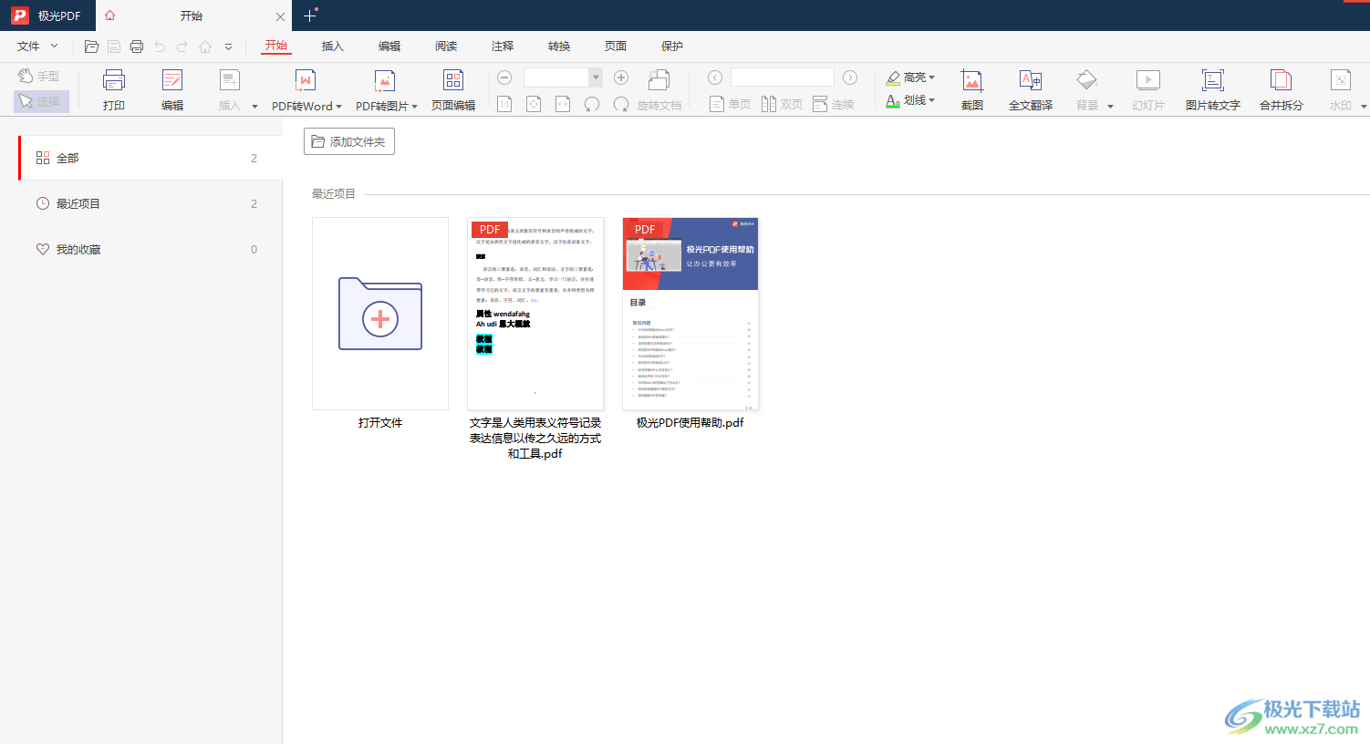The image size is (1370, 744).
Task: Click the home icon in quick bar
Action: pyautogui.click(x=205, y=46)
